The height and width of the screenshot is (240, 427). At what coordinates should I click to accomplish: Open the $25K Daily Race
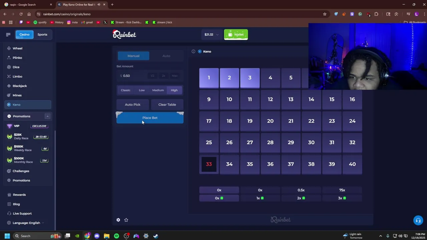28,136
